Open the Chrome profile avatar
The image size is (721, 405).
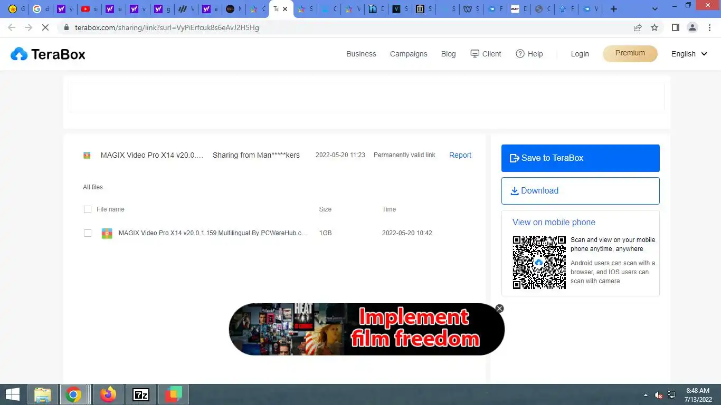692,27
